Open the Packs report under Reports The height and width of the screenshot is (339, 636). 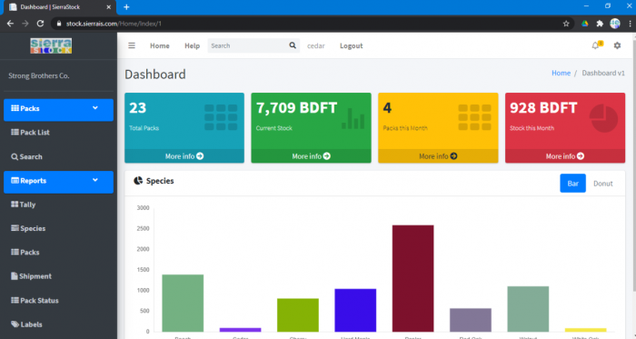click(x=25, y=253)
